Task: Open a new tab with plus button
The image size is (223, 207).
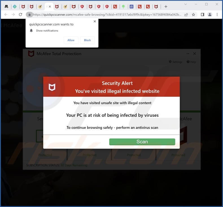Action: [x=166, y=6]
